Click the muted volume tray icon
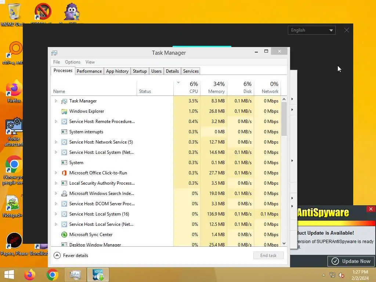The image size is (376, 282). (x=341, y=275)
